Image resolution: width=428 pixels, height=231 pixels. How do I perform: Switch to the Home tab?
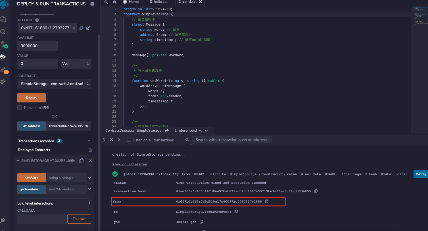(x=131, y=2)
